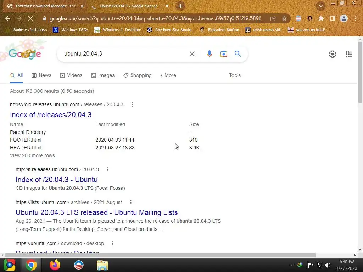Expand View 200 more rows
Image resolution: width=363 pixels, height=272 pixels.
(32, 155)
